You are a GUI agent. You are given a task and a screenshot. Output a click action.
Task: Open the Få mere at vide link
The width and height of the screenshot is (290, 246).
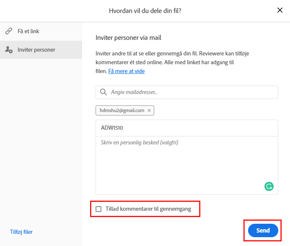[x=126, y=71]
